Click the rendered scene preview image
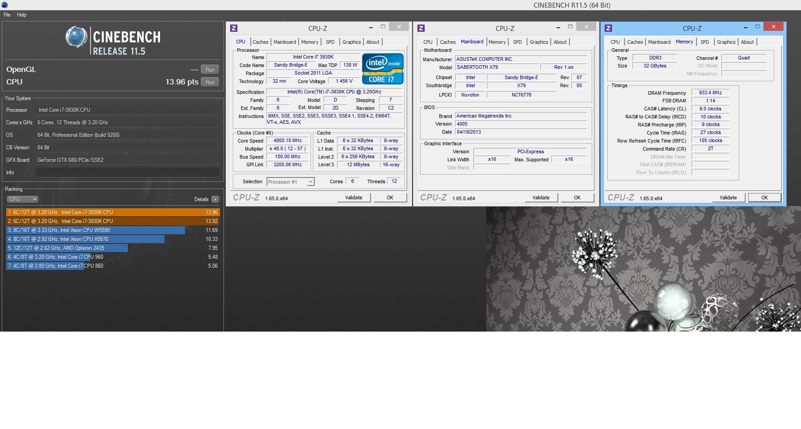Viewport: 801px width, 429px height. (x=644, y=269)
